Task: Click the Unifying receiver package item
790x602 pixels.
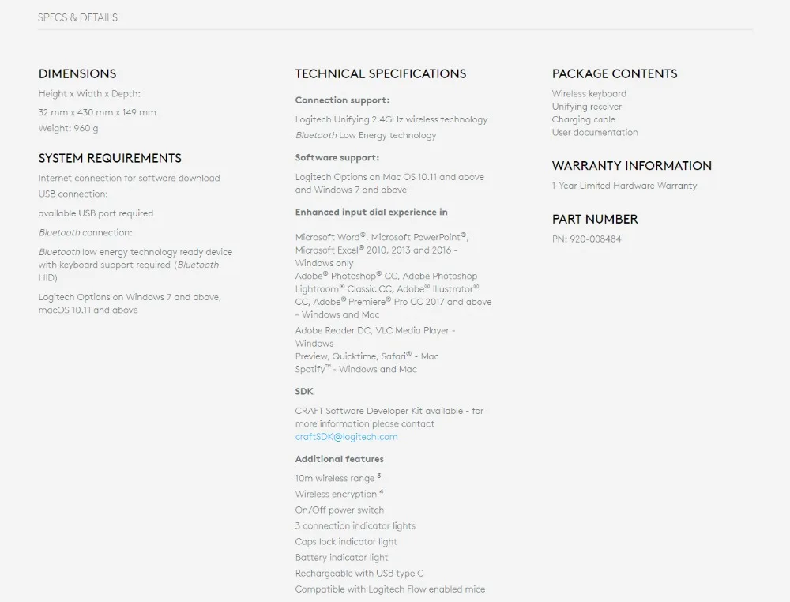Action: (586, 107)
